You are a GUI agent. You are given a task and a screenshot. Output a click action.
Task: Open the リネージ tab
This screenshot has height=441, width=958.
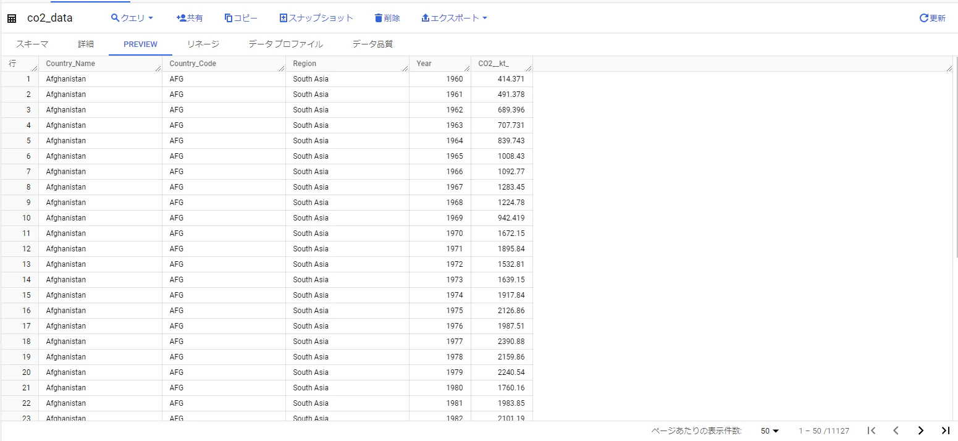tap(203, 44)
